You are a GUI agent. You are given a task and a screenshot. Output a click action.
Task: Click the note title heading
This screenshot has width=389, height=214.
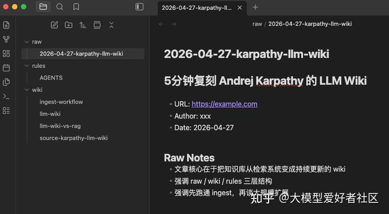coord(246,54)
